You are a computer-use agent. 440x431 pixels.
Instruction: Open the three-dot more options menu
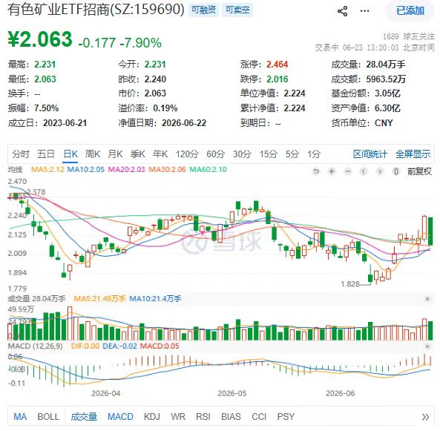coord(364,11)
